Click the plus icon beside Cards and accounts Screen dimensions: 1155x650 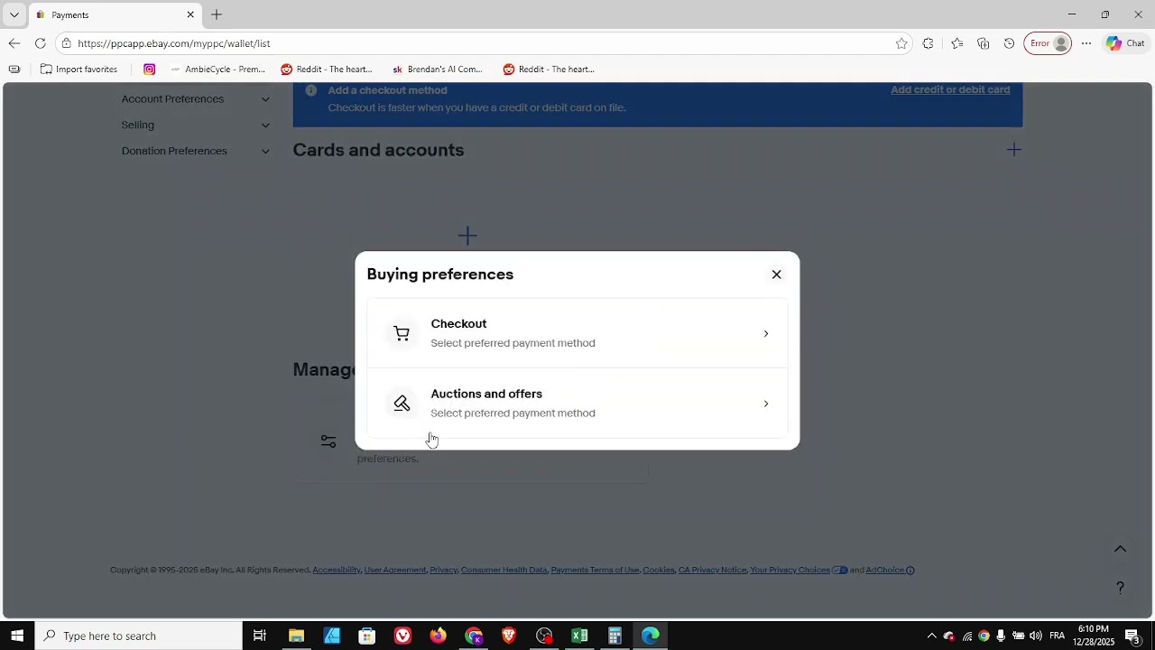coord(1014,150)
